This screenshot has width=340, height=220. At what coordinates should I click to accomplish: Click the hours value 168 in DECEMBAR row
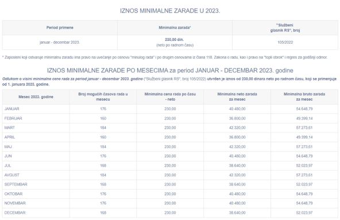pos(103,213)
